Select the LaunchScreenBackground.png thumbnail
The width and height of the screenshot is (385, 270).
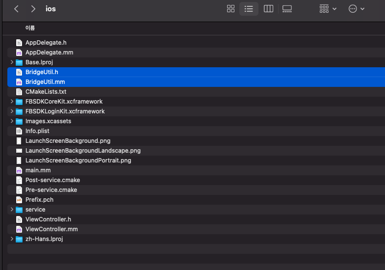19,141
